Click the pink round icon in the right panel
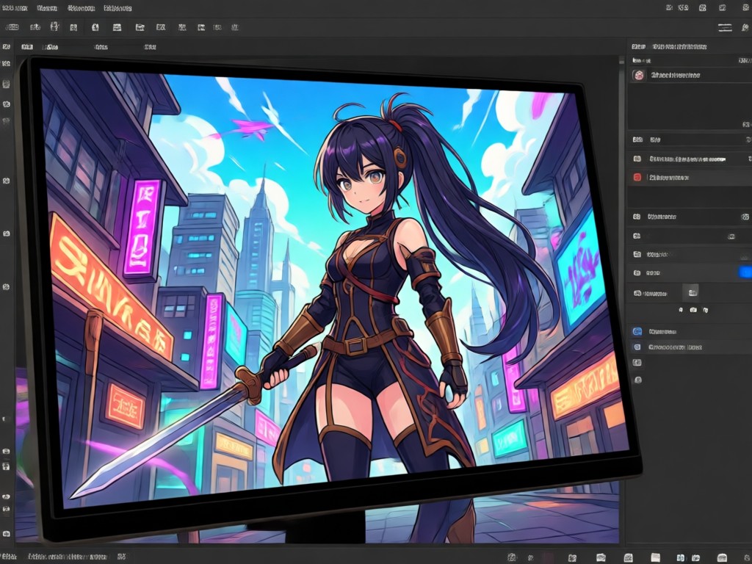Screen dimensions: 752x564 point(638,76)
